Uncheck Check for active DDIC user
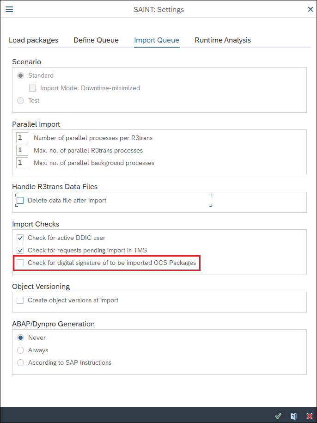 click(x=20, y=238)
